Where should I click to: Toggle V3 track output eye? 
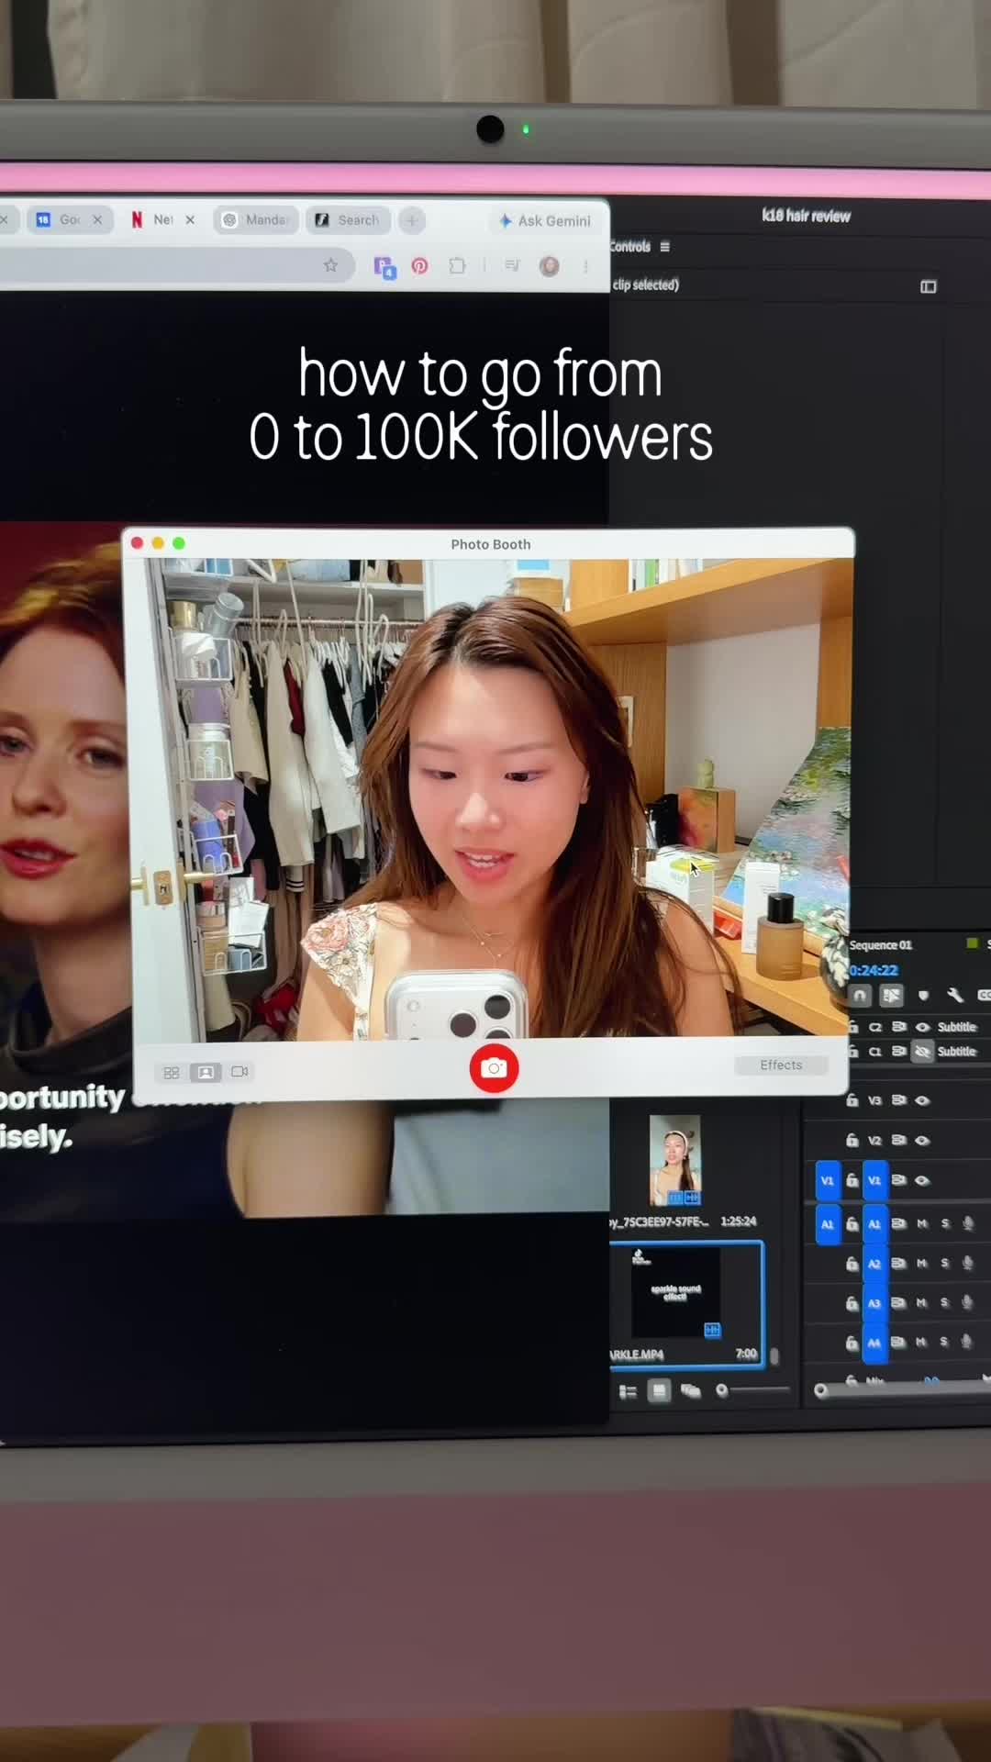pos(922,1100)
